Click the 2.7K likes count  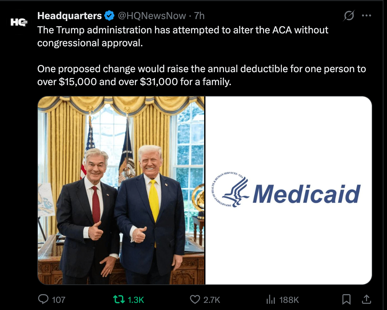[212, 300]
